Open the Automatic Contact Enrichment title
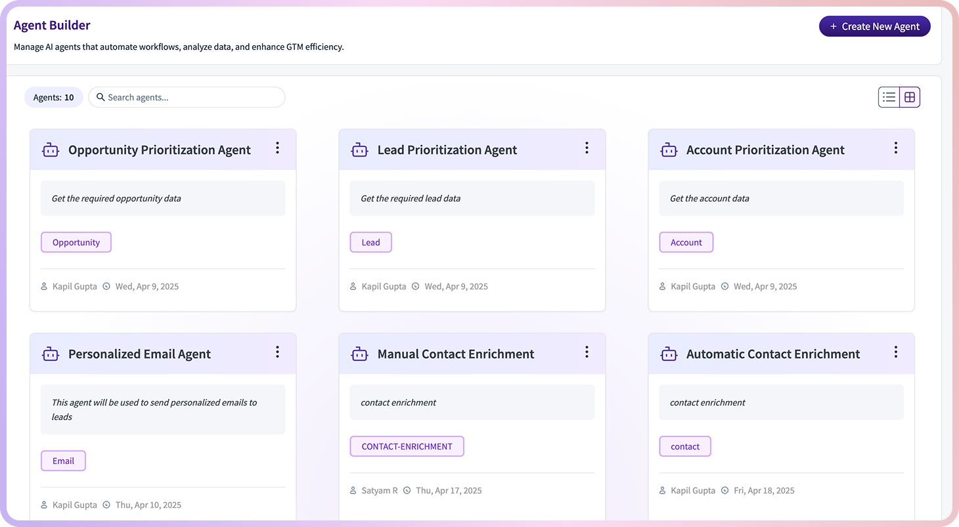 pyautogui.click(x=773, y=354)
